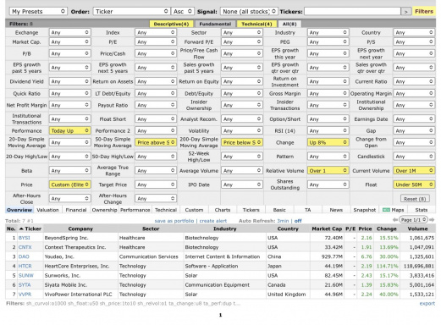Select the Charts view tab
Viewport: 441px width, 325px height.
pos(223,210)
